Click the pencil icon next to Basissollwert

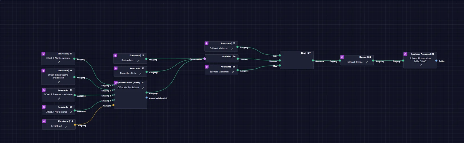138,60
